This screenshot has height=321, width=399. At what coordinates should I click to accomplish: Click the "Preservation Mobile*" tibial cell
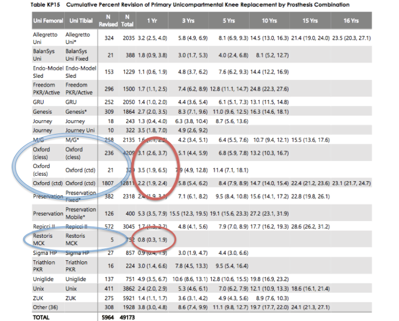(80, 213)
